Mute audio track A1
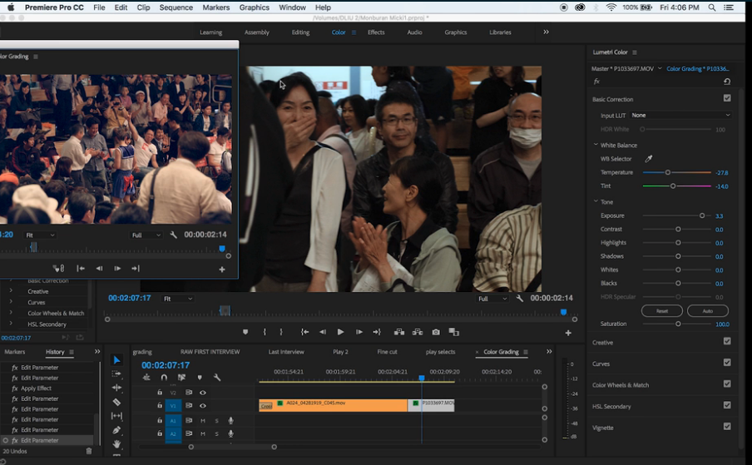Screen dimensions: 752x465 click(x=203, y=420)
